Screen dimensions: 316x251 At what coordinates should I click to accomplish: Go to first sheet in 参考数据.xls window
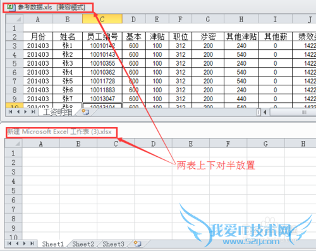[x=10, y=112]
